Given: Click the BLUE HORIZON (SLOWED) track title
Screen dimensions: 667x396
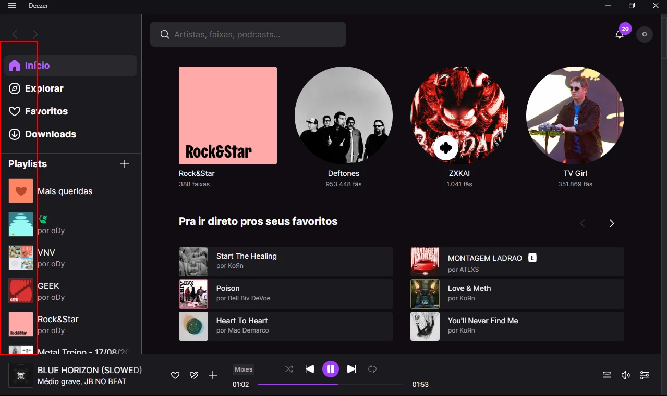Looking at the screenshot, I should click(x=90, y=370).
